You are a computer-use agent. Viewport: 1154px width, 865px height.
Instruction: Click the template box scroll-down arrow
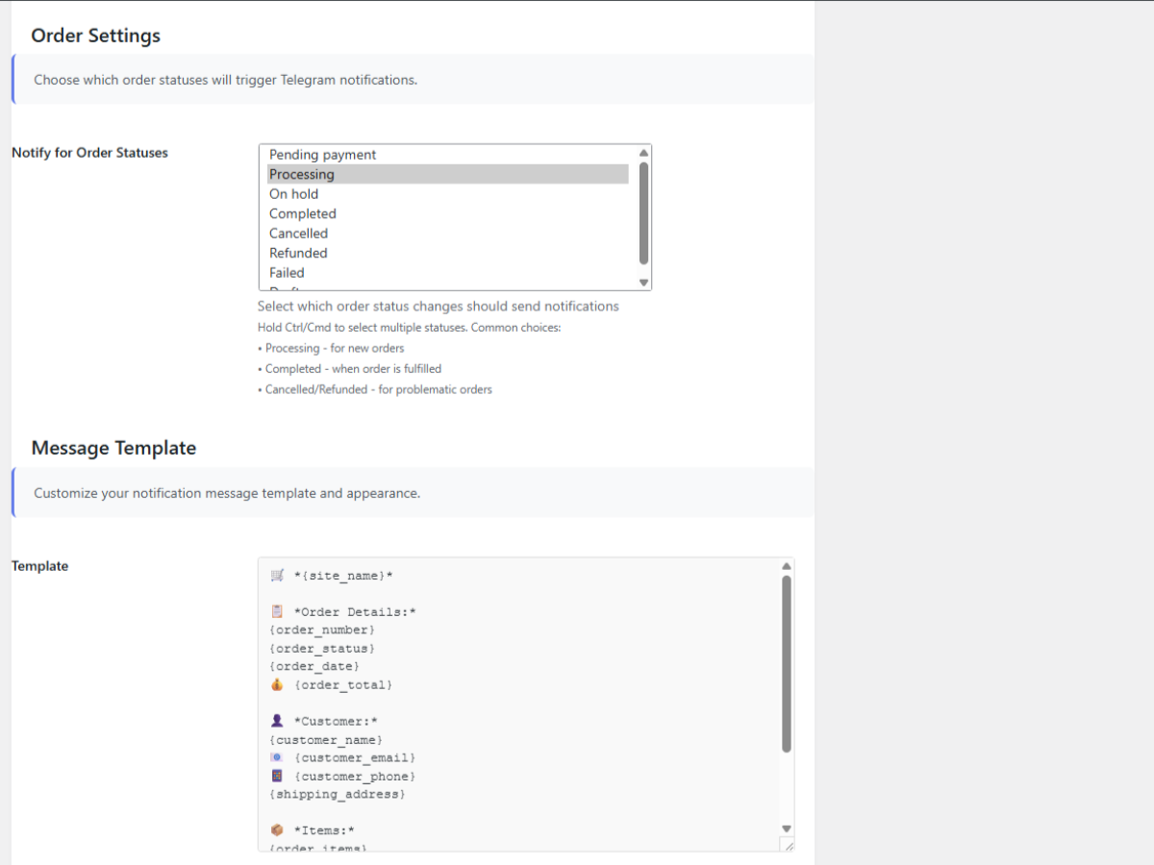click(x=787, y=828)
